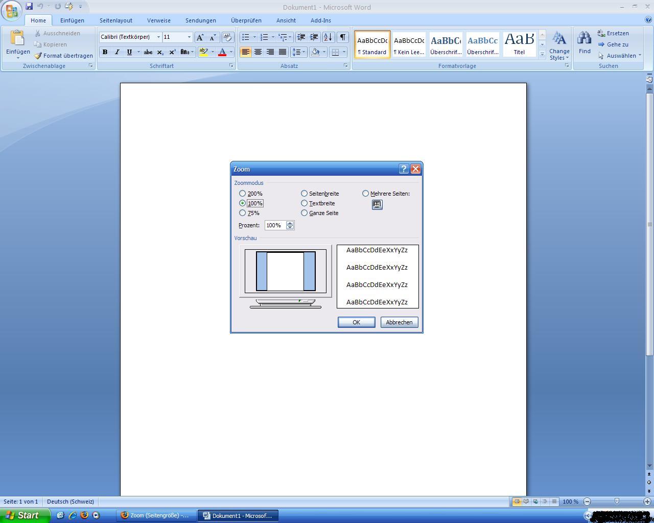Click Format übertragen painter
Image resolution: width=654 pixels, height=523 pixels.
pyautogui.click(x=63, y=56)
